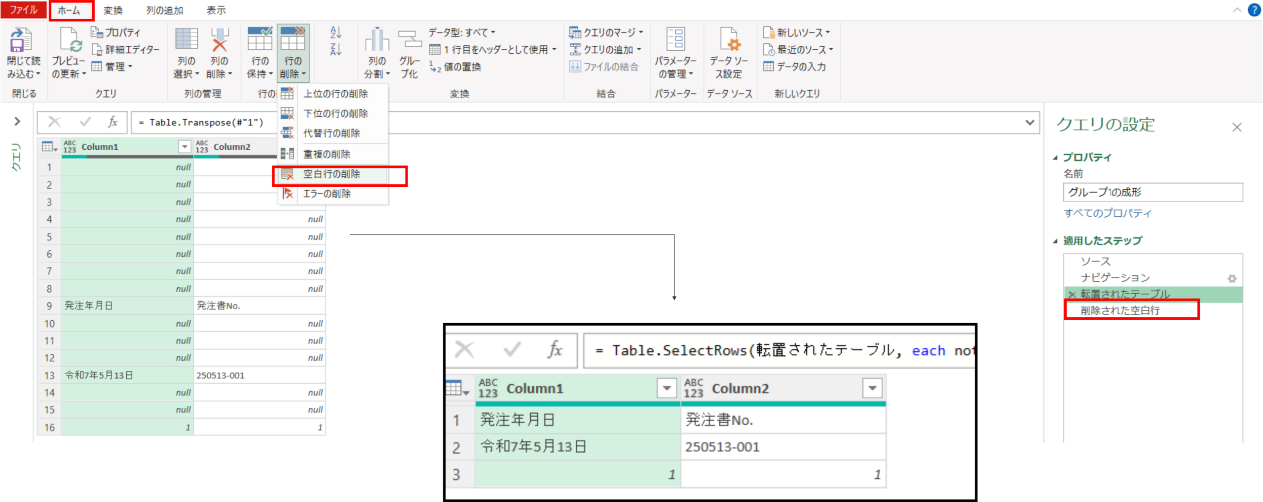1263x502 pixels.
Task: Sort ascending with the A-Z icon
Action: [335, 33]
